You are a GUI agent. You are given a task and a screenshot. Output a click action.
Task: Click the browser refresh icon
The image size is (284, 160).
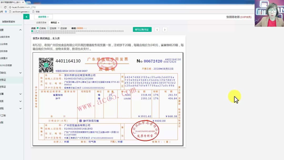(x=5, y=7)
